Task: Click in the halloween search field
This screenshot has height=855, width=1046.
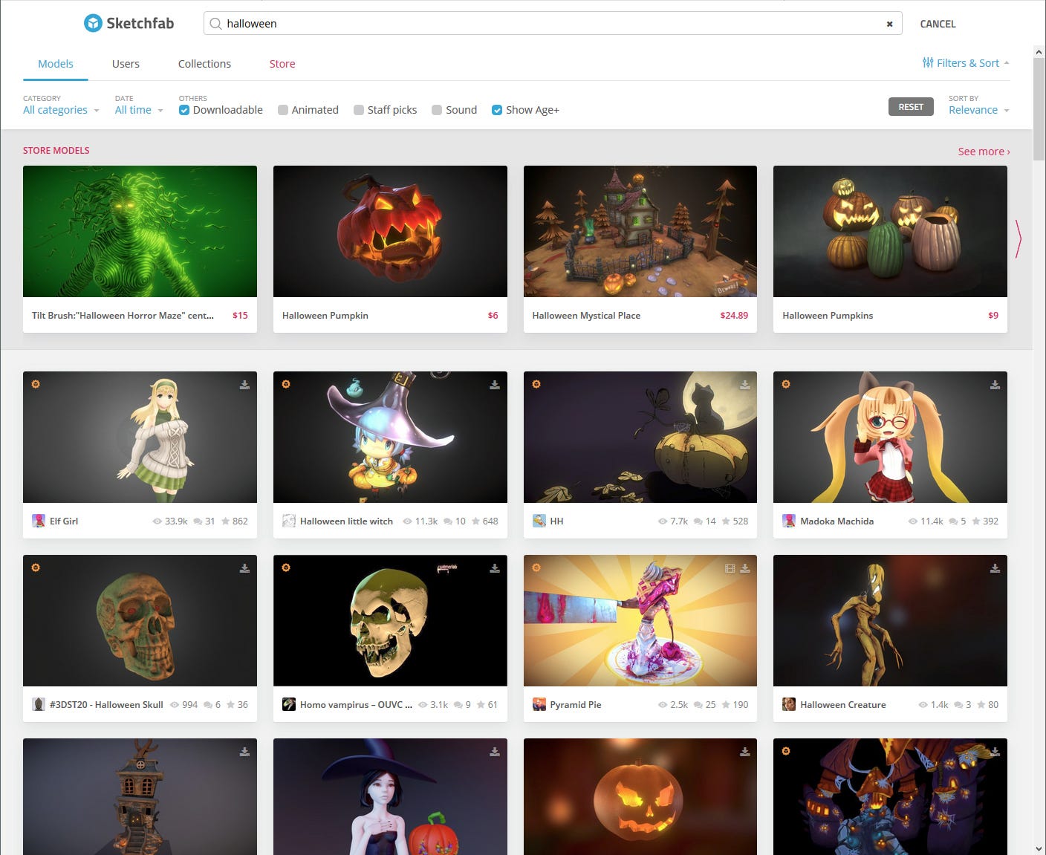Action: (x=553, y=24)
